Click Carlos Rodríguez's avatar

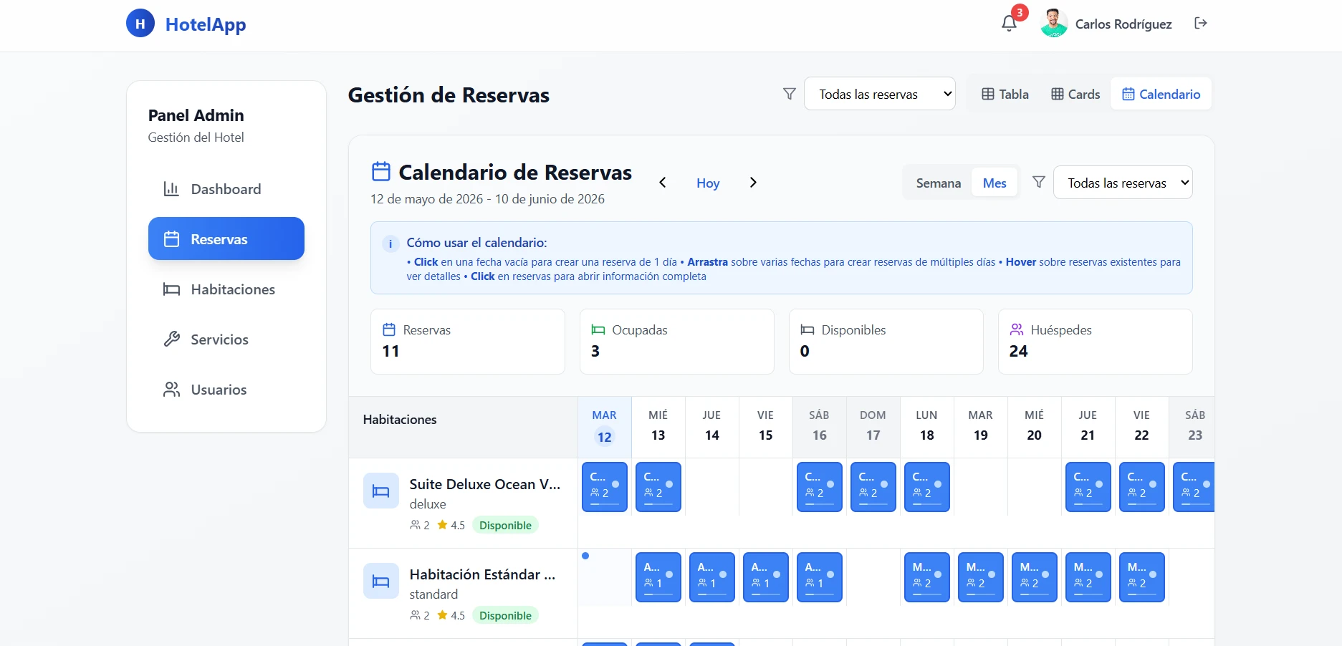point(1054,24)
